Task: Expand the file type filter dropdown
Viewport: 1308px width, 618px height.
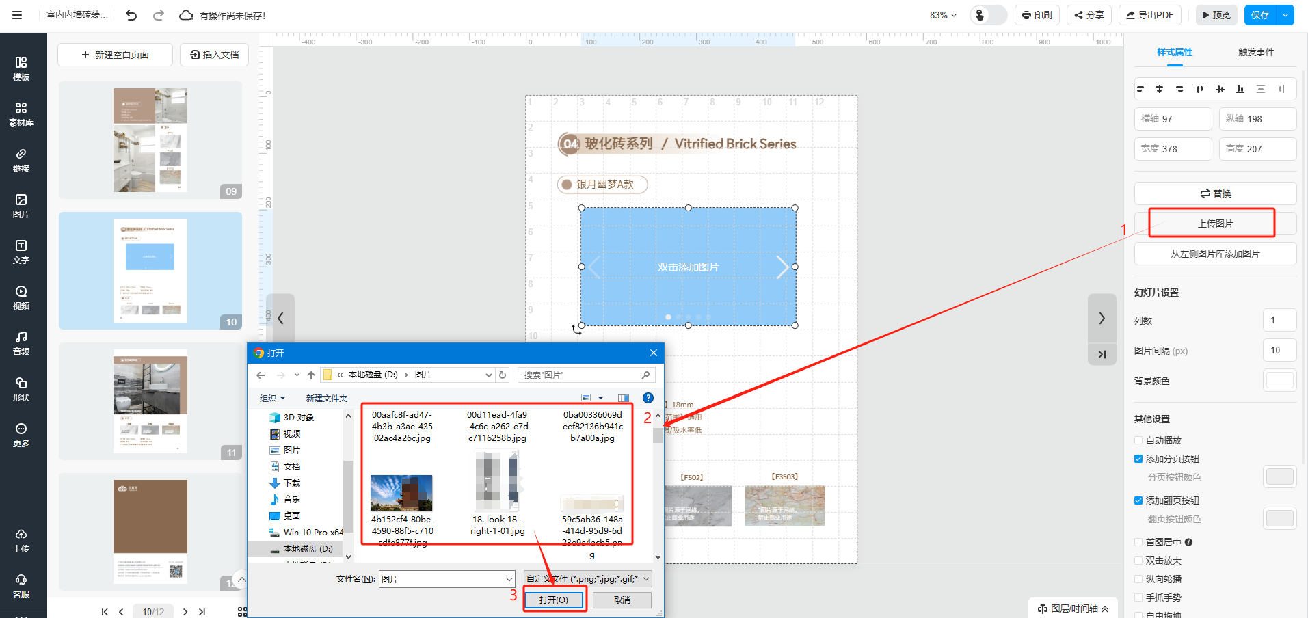Action: (x=587, y=579)
